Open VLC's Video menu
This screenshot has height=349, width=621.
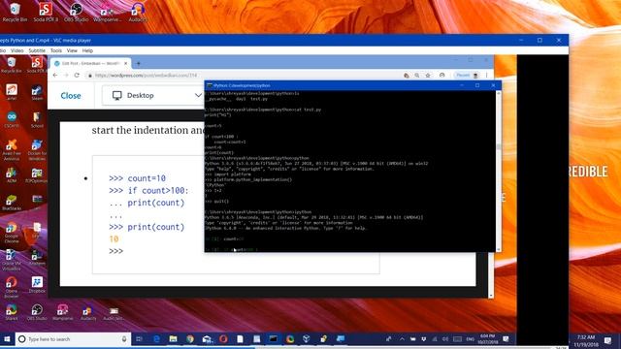click(x=17, y=50)
